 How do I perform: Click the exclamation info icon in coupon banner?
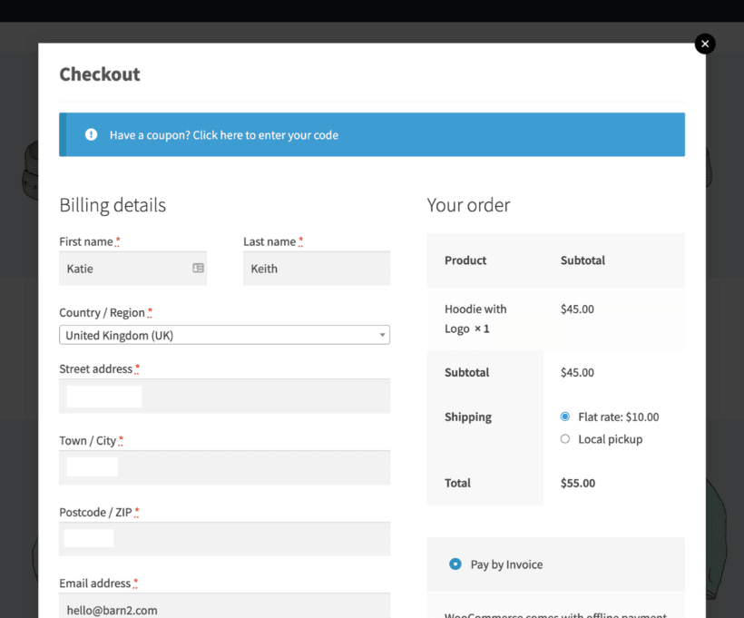[x=91, y=134]
